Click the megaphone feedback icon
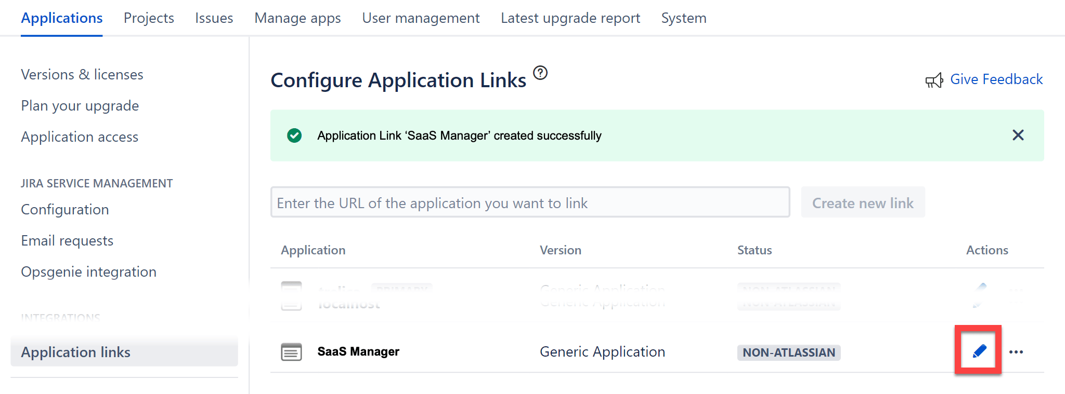This screenshot has width=1065, height=394. (x=934, y=80)
